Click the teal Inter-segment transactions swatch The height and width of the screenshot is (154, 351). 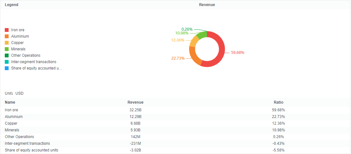point(7,62)
